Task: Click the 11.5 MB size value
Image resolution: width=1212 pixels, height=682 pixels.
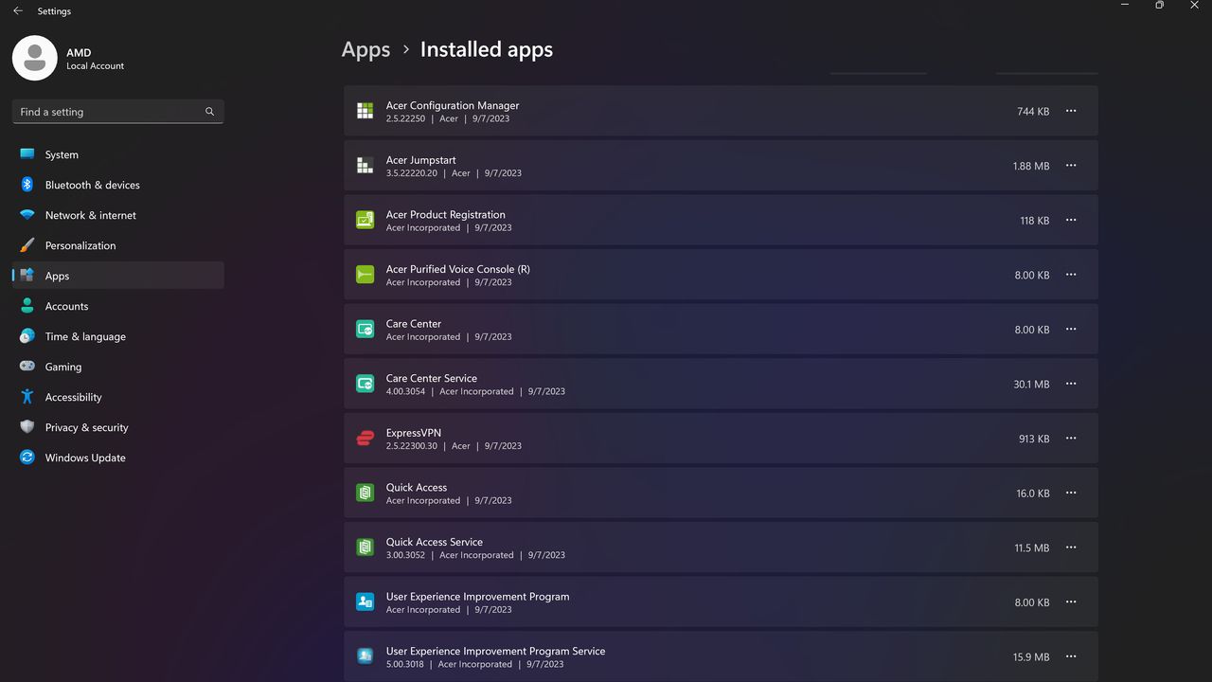Action: (x=1032, y=548)
